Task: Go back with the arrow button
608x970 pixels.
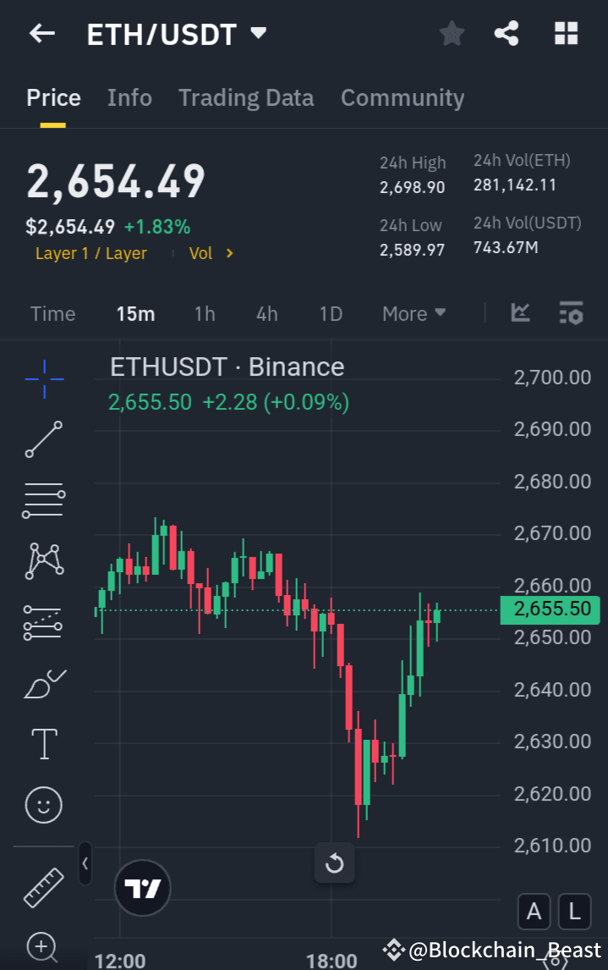Action: [x=41, y=33]
